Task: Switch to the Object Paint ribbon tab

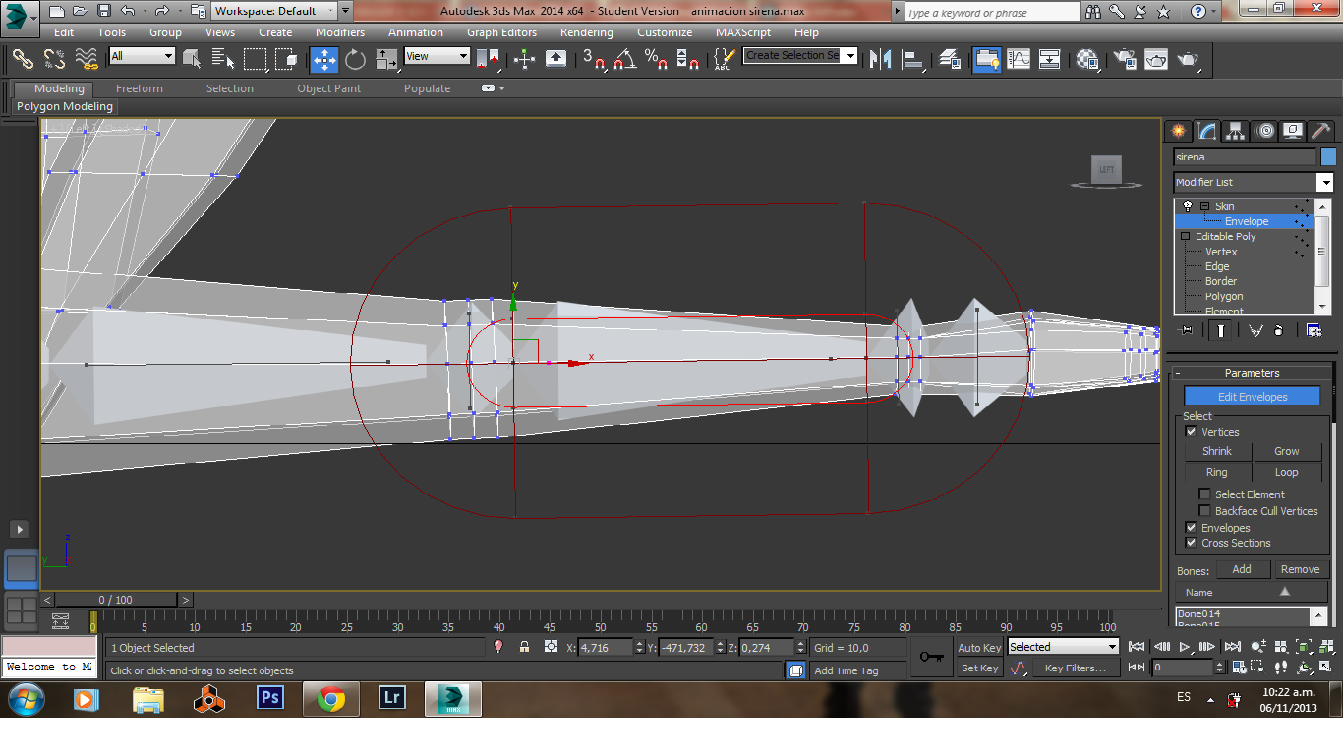Action: point(328,88)
